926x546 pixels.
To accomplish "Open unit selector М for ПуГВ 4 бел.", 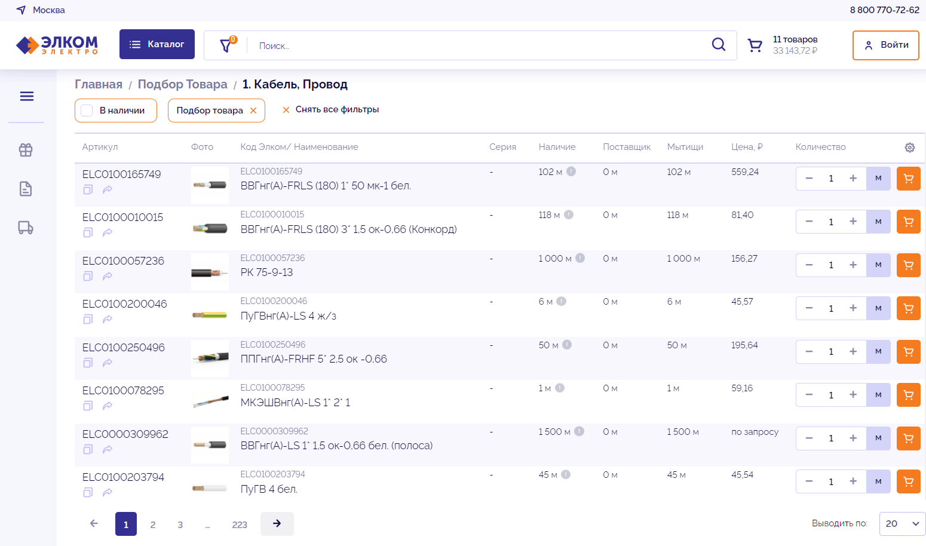I will [878, 481].
